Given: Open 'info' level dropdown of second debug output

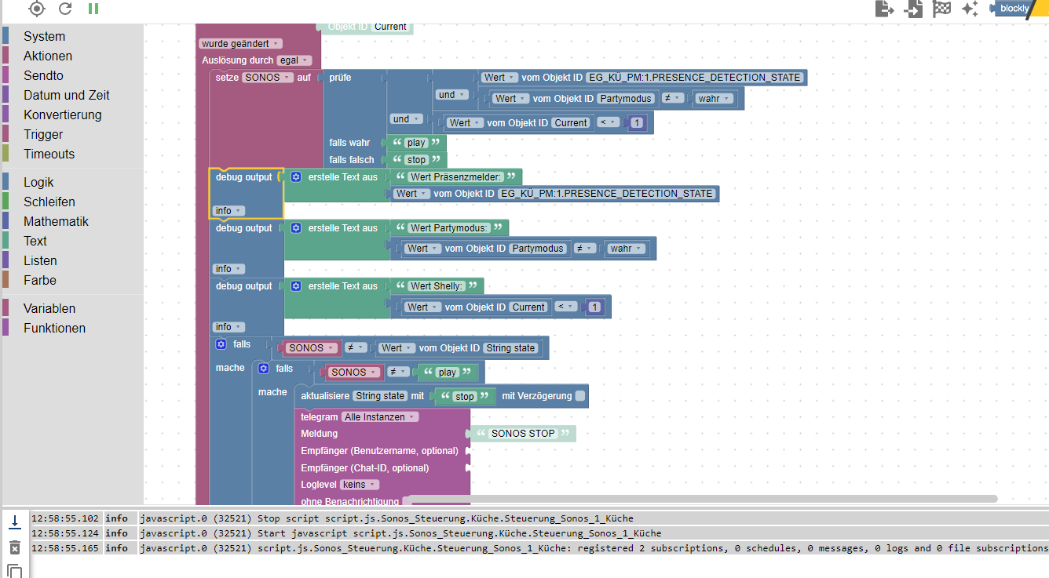Looking at the screenshot, I should 229,269.
